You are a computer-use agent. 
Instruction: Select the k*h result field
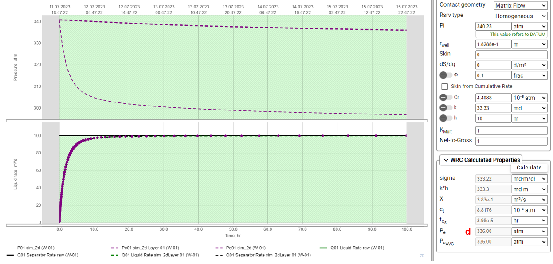coord(494,189)
